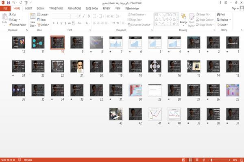The image size is (244, 162).
Task: Open Quick Styles gallery
Action: 192,20
